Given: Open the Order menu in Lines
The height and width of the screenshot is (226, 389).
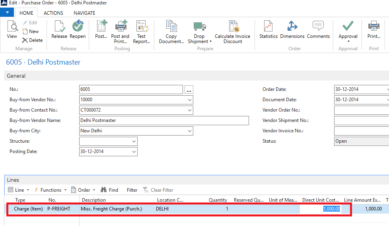Looking at the screenshot, I should pos(84,190).
